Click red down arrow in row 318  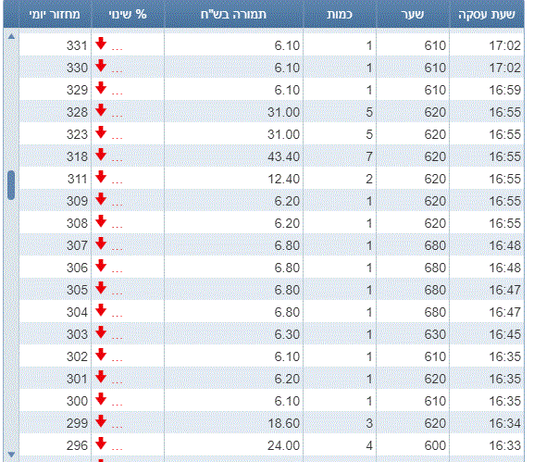[101, 155]
